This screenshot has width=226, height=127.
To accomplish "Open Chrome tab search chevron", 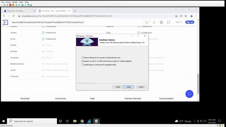I will click(176, 10).
